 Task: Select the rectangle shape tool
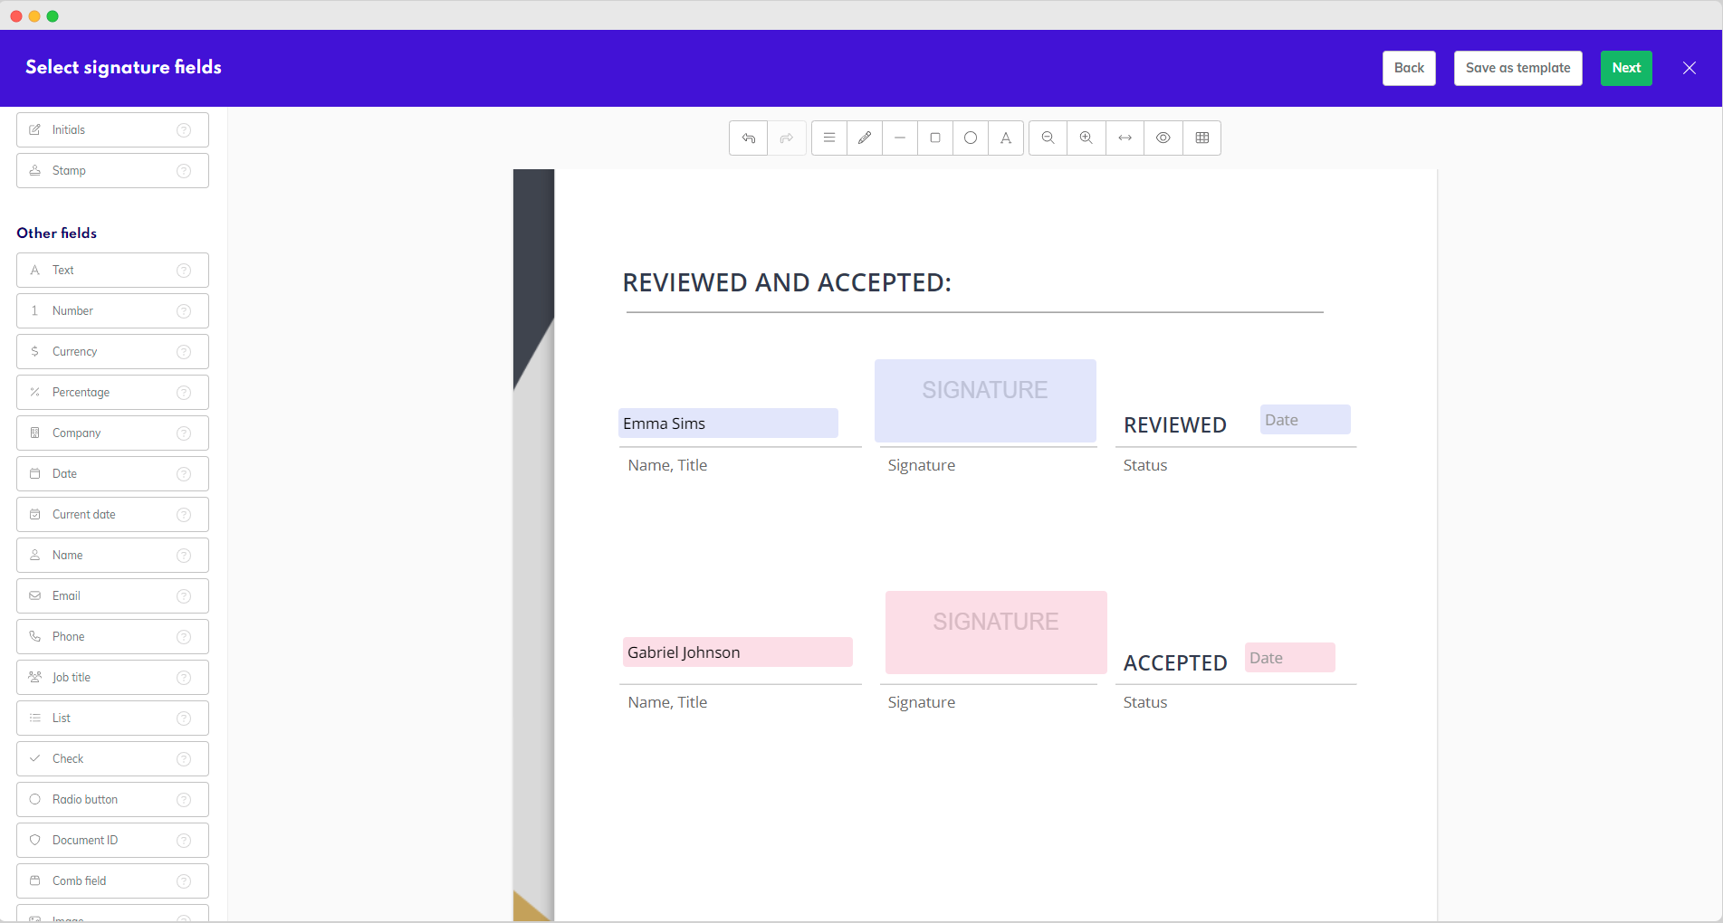[x=935, y=138]
